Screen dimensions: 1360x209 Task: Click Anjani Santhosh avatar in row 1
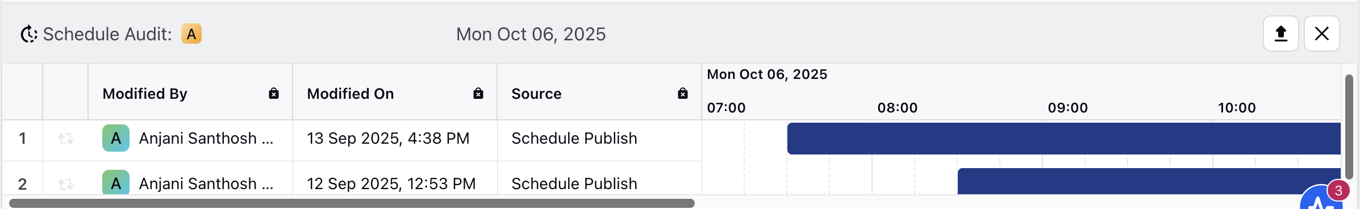point(116,138)
